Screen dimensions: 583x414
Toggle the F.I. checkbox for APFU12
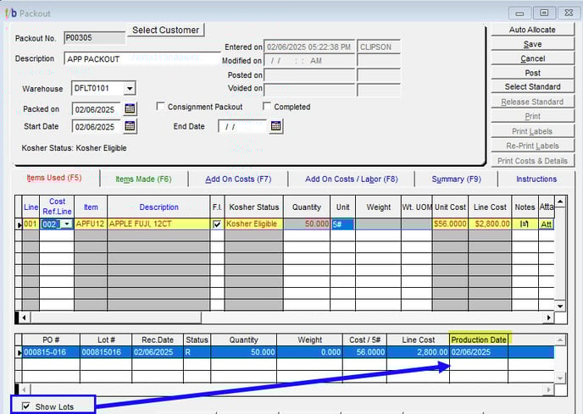click(217, 224)
